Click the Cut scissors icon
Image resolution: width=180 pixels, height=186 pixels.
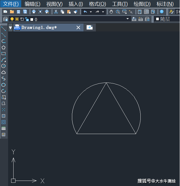[56, 12]
